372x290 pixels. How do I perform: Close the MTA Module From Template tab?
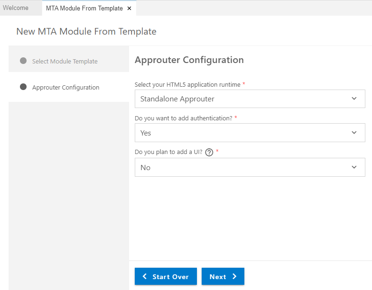click(129, 9)
